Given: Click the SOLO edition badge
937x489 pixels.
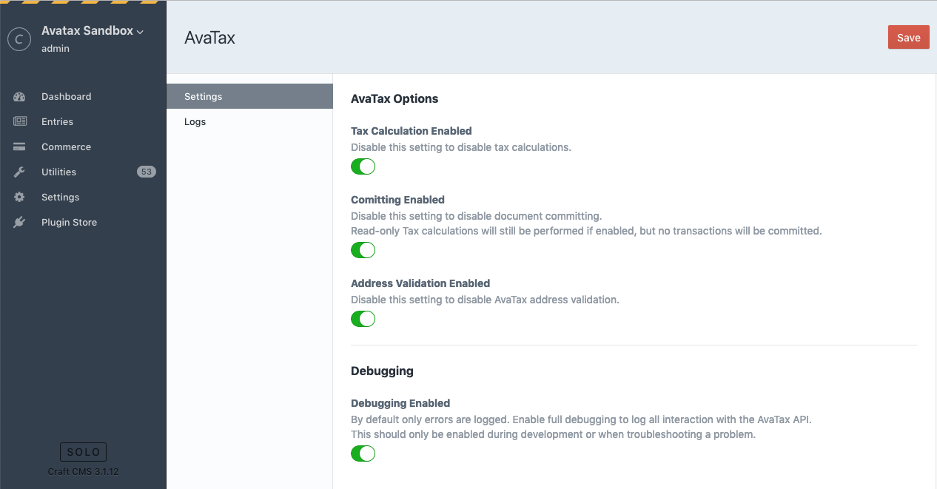Looking at the screenshot, I should pos(83,452).
